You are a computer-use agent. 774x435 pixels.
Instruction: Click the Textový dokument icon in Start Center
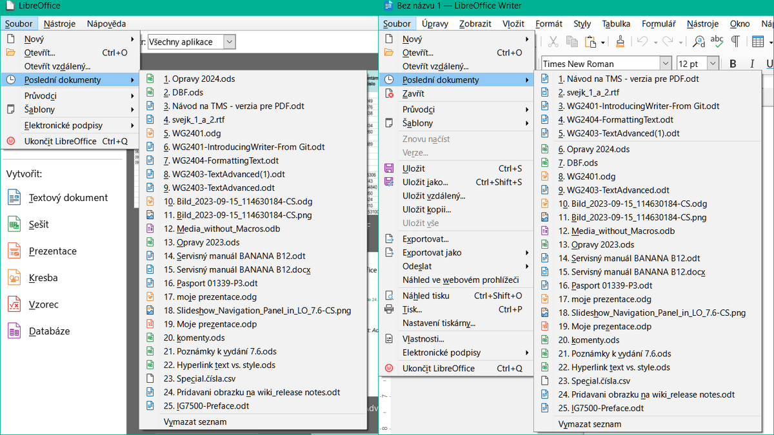(14, 198)
